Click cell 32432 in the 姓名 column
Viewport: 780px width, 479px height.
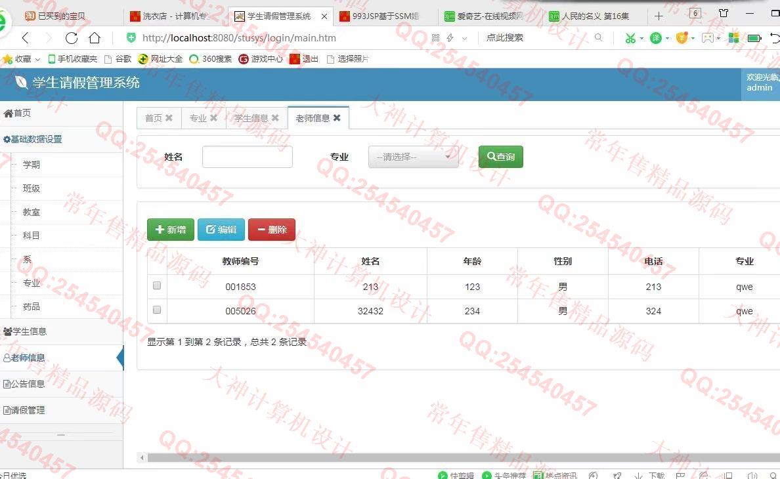point(370,311)
